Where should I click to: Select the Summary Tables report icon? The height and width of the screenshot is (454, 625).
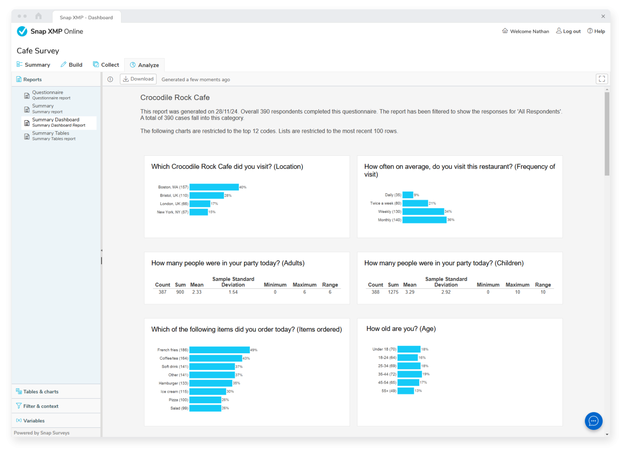[27, 136]
